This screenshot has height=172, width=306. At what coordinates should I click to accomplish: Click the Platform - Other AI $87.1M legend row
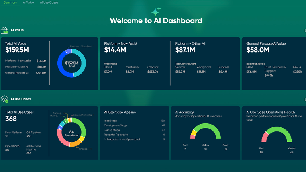[x=26, y=67]
